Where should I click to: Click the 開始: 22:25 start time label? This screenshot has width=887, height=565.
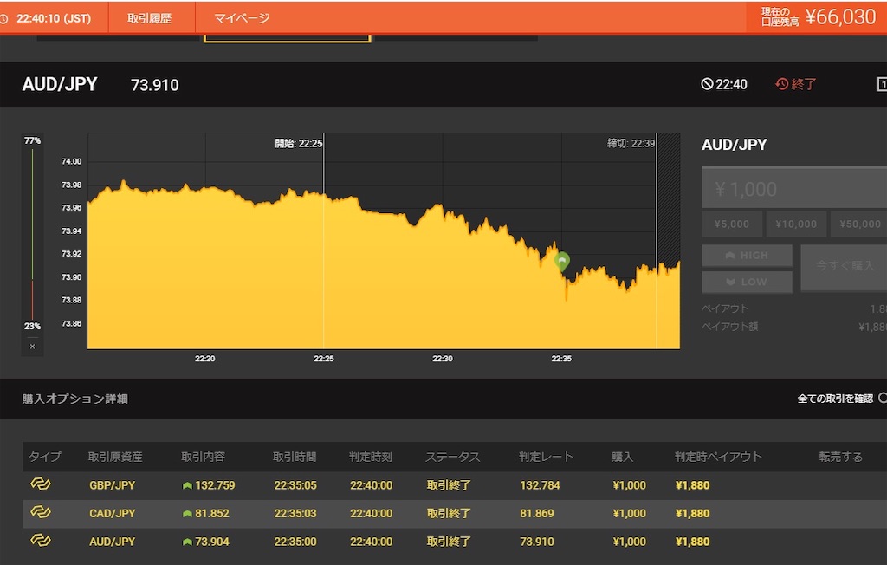pos(299,143)
